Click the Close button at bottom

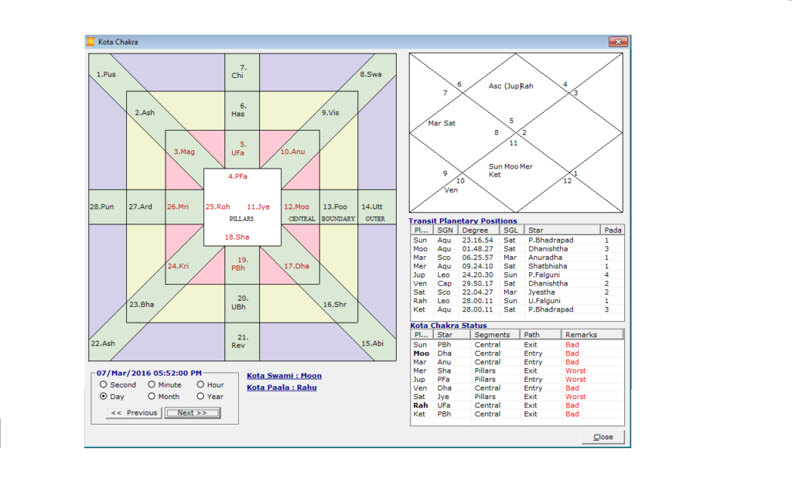click(x=603, y=437)
